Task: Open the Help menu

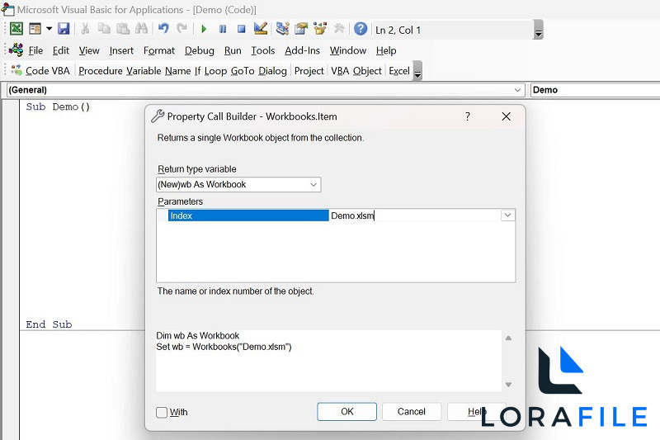Action: [x=386, y=50]
